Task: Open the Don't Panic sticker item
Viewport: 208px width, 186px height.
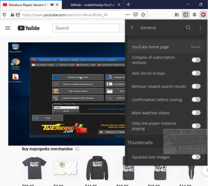Action: click(x=66, y=168)
